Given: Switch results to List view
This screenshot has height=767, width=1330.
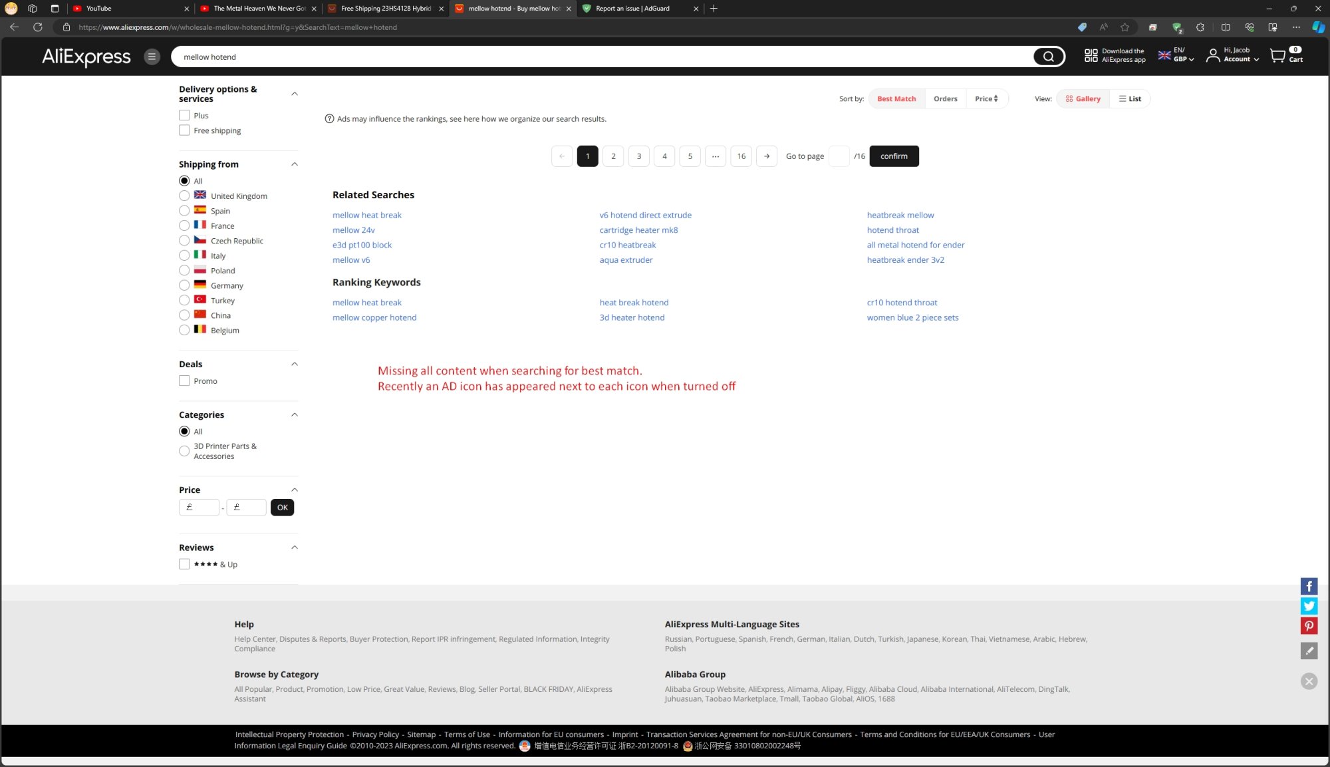Looking at the screenshot, I should pos(1130,98).
